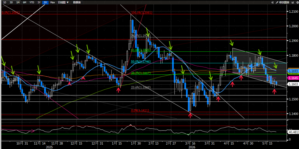Click the 2026 year label
Screen dimensions: 299x149
[193, 147]
